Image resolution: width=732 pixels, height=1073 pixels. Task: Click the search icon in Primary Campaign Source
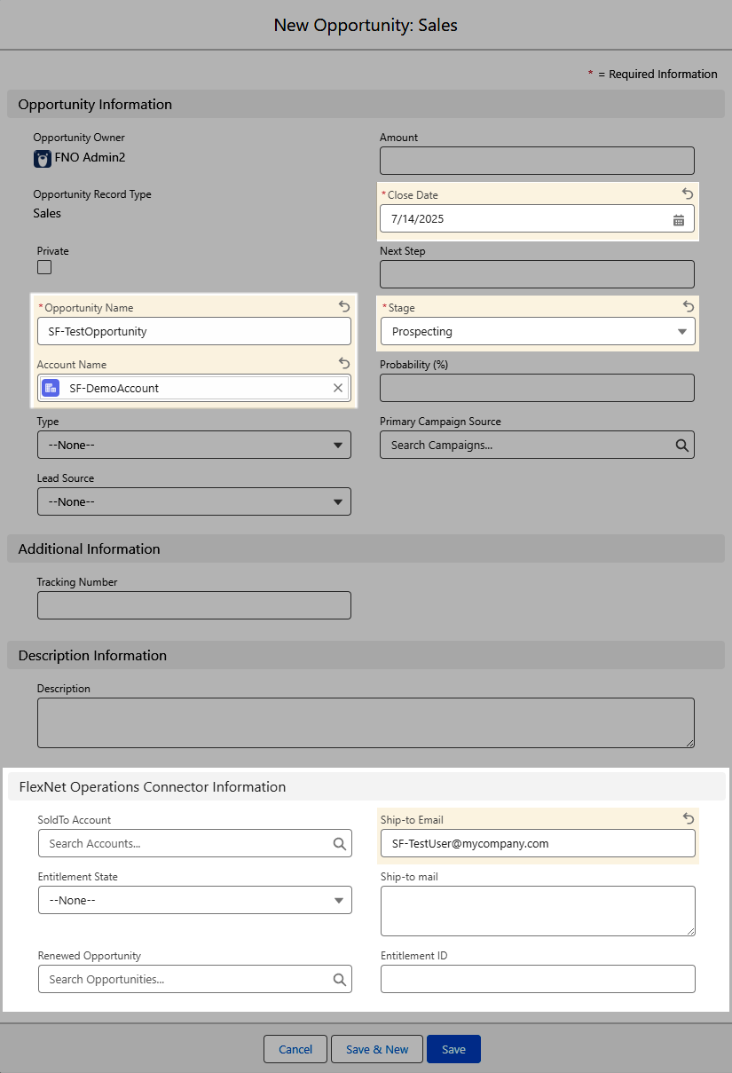point(681,446)
